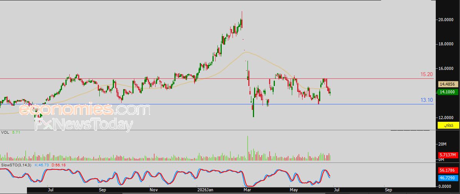Image resolution: width=460 pixels, height=194 pixels.
Task: Open the VOL indicator label
Action: point(5,133)
